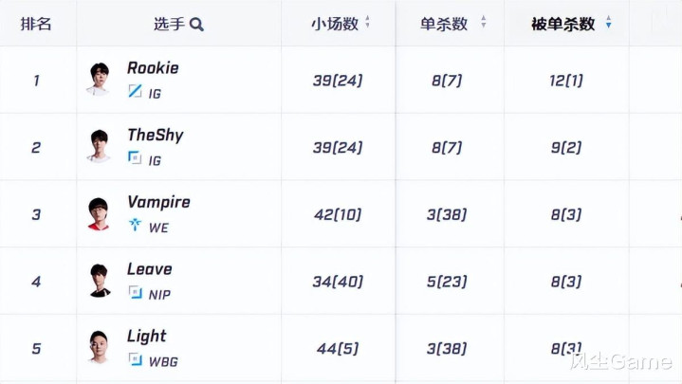Click Vampire's player avatar
Screen dimensions: 682x384
point(99,213)
